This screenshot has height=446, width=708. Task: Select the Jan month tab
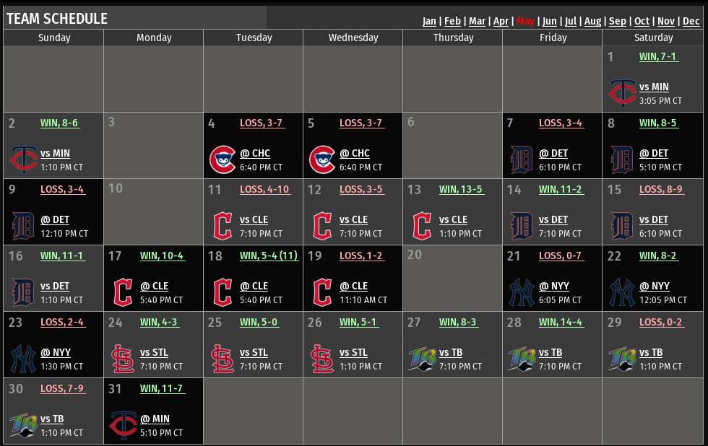point(429,21)
